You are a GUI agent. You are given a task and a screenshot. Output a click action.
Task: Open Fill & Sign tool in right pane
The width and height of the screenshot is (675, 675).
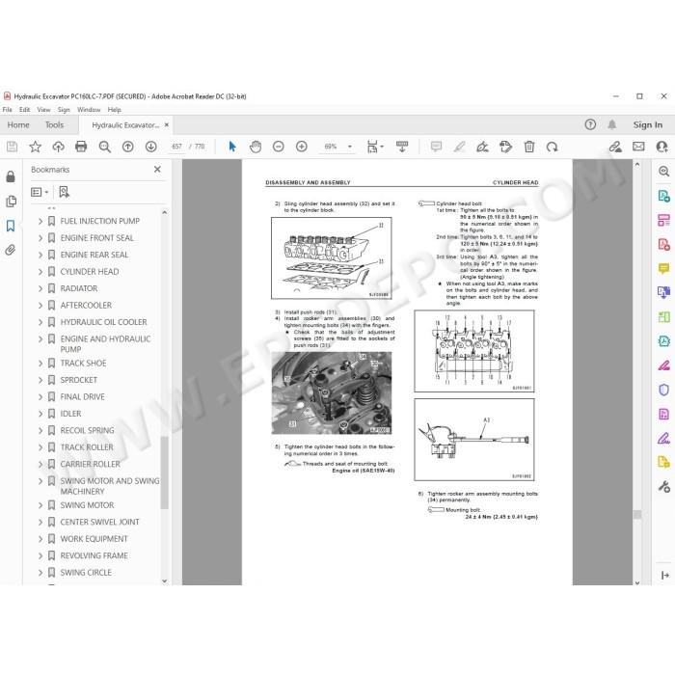coord(663,439)
